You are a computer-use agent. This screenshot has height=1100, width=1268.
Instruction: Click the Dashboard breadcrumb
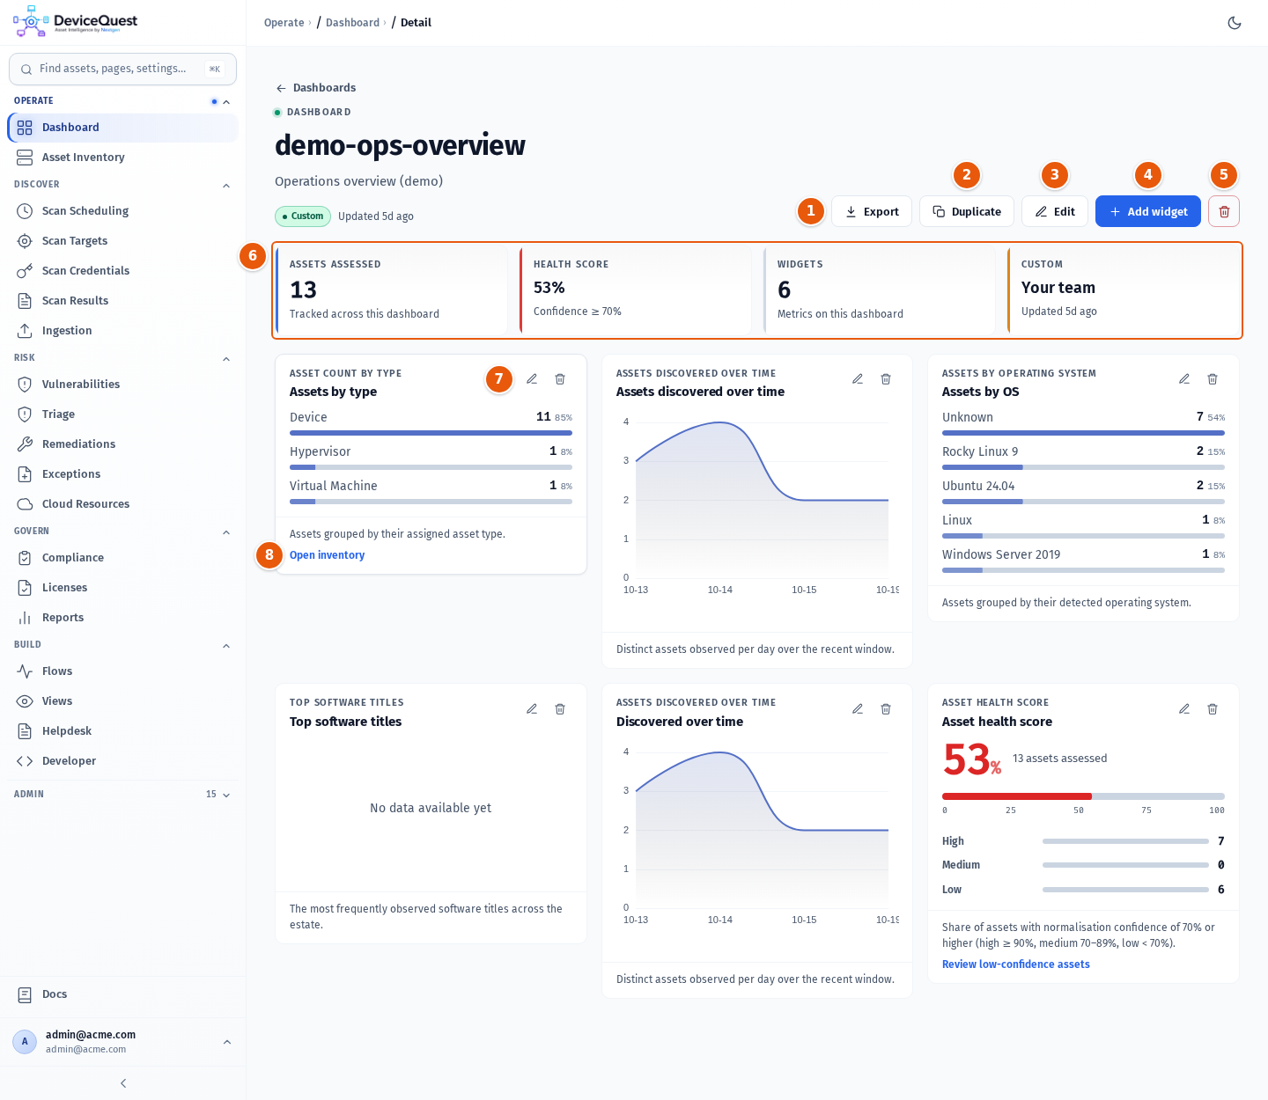click(x=352, y=23)
